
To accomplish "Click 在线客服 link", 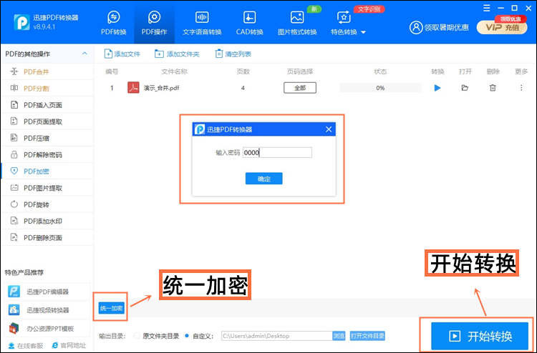I will pos(26,345).
